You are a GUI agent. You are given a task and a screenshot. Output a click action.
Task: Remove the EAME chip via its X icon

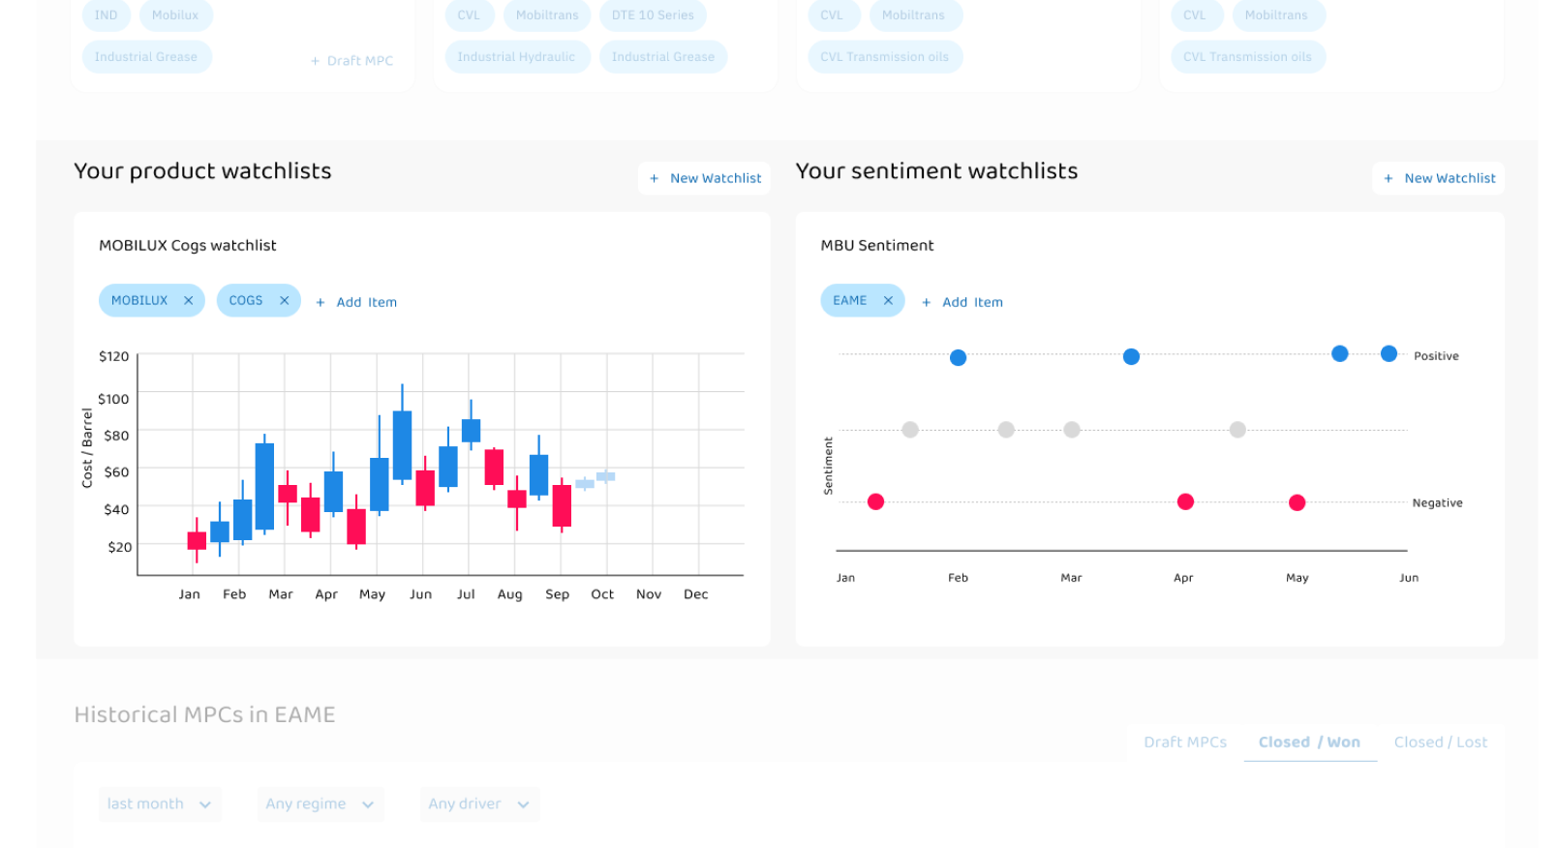click(x=888, y=301)
